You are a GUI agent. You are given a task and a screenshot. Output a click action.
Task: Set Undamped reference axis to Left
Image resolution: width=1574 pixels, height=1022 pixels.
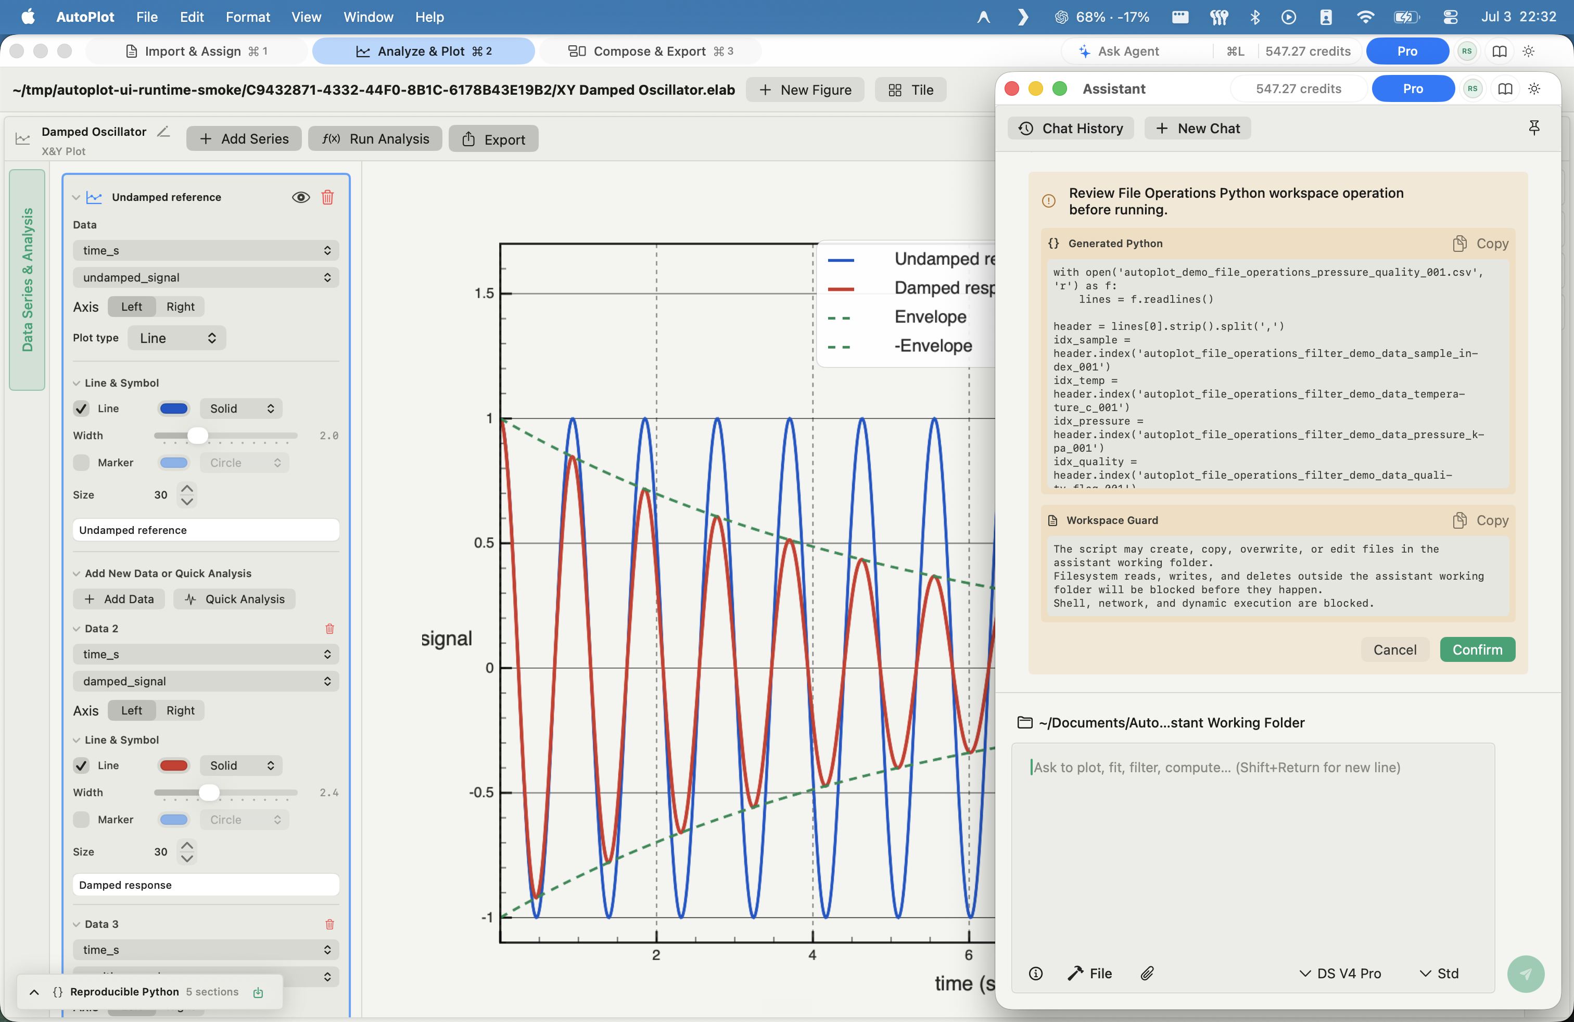click(x=132, y=306)
